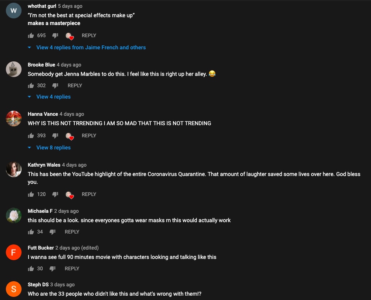The width and height of the screenshot is (371, 300).
Task: Dislike whothat gurl's masterpiece comment
Action: [x=55, y=36]
